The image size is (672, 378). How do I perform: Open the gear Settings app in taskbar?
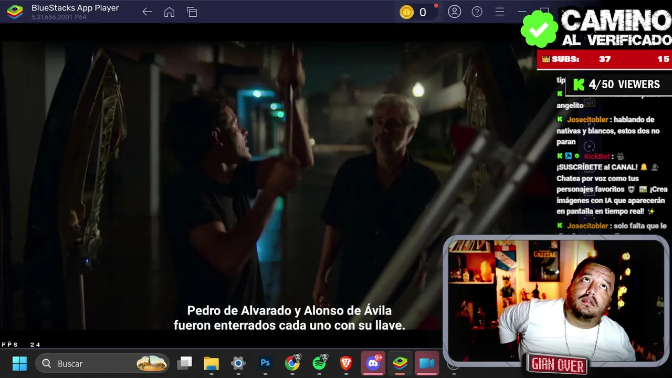click(238, 363)
